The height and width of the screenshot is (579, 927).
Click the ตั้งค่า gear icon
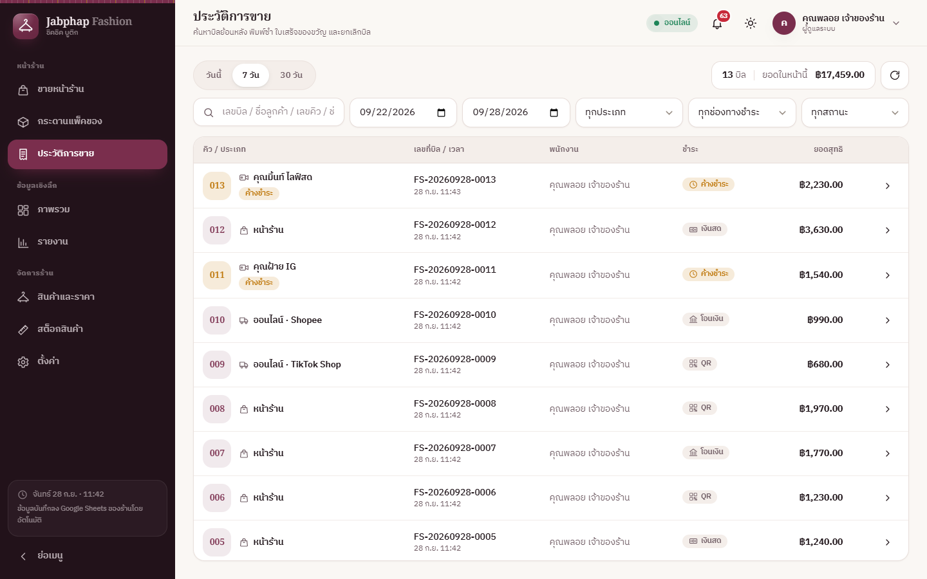tap(23, 362)
